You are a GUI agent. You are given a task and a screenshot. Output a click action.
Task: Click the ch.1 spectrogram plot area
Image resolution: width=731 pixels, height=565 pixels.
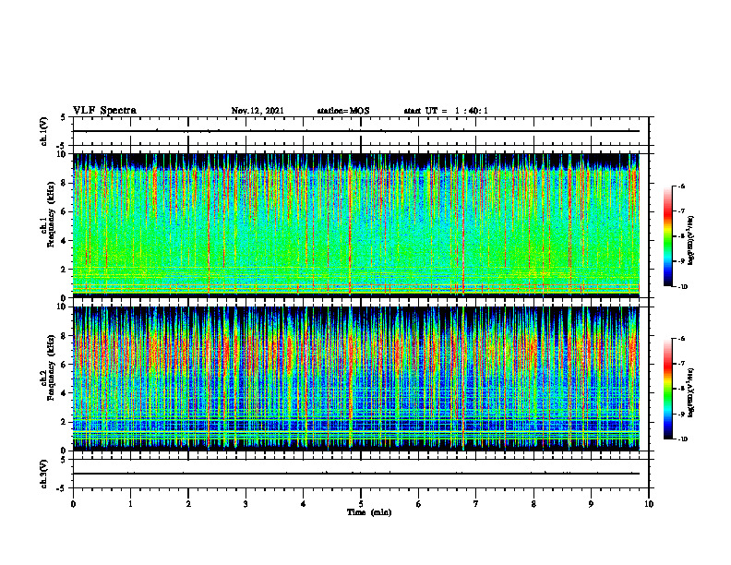pos(356,224)
